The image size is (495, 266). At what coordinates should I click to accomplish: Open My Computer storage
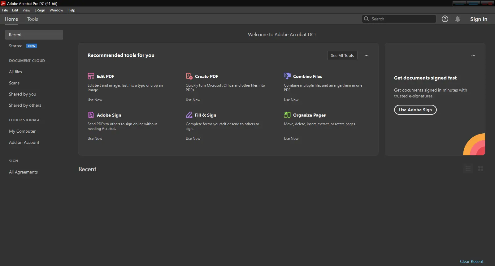click(22, 131)
